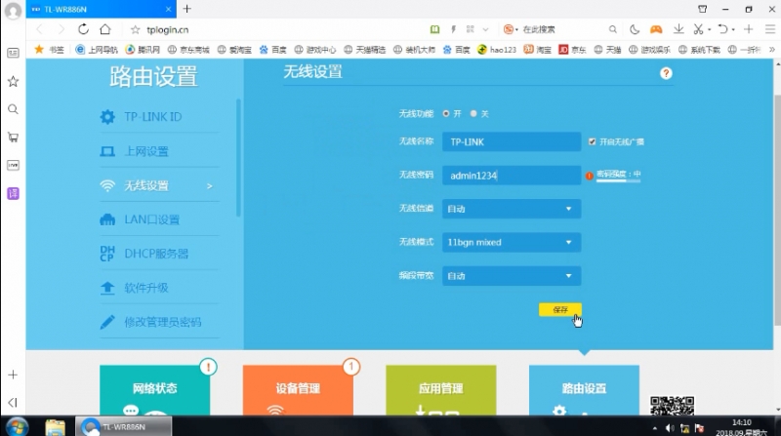Click the scissors screenshot tool icon
The width and height of the screenshot is (781, 436).
point(698,29)
